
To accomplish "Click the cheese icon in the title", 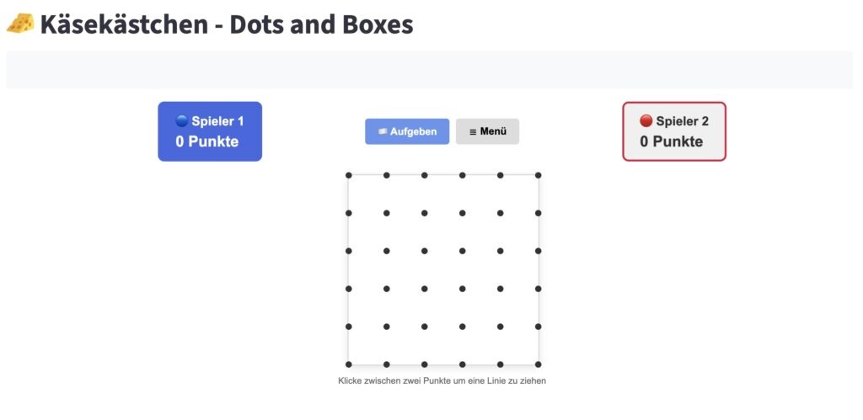I will [x=20, y=24].
